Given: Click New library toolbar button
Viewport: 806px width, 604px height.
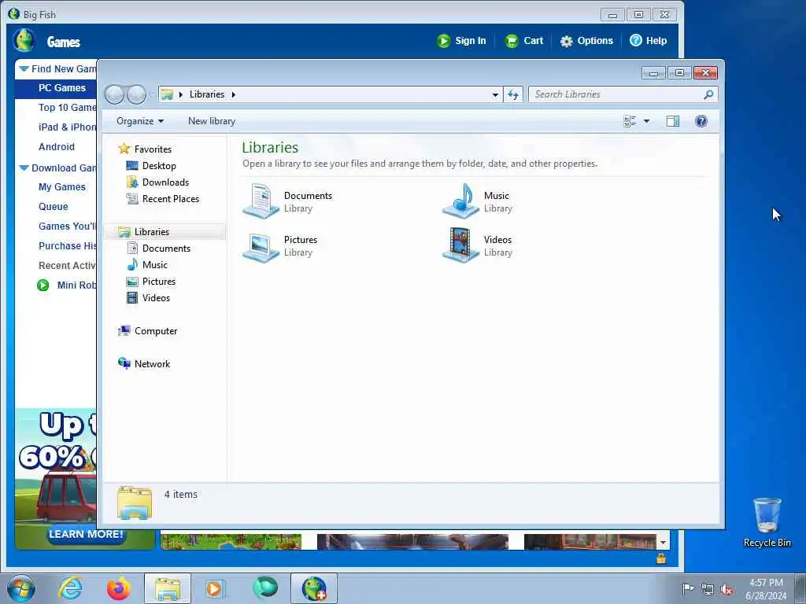Looking at the screenshot, I should 212,121.
